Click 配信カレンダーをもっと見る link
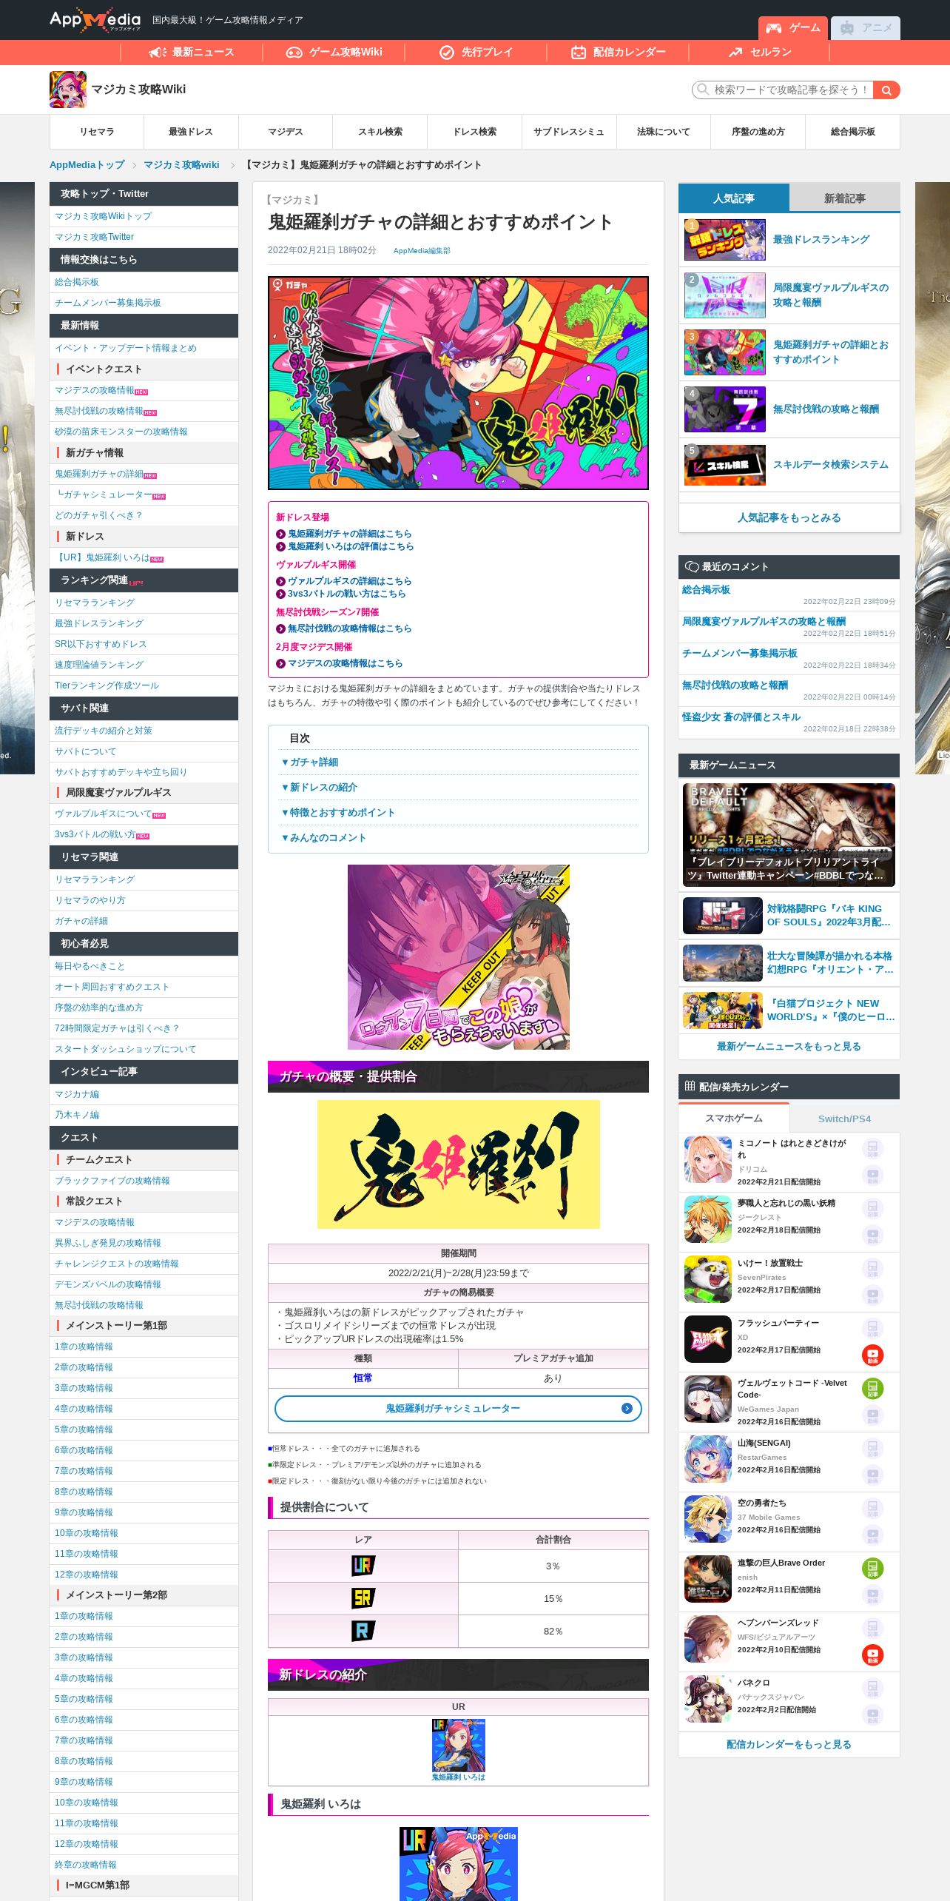 [789, 1744]
